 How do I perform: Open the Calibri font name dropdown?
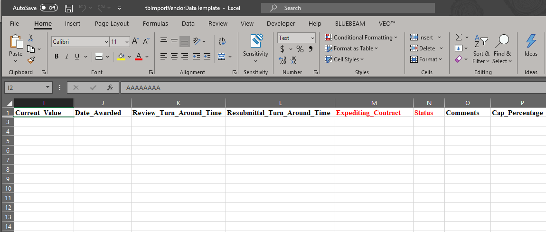coord(80,42)
